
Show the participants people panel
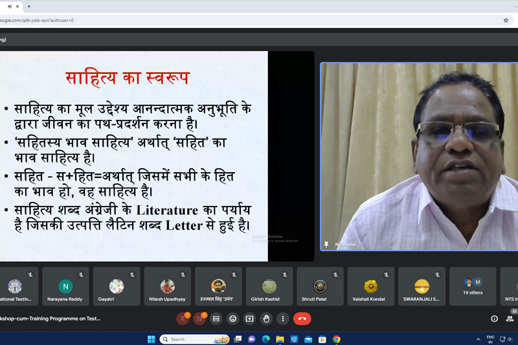(x=510, y=318)
